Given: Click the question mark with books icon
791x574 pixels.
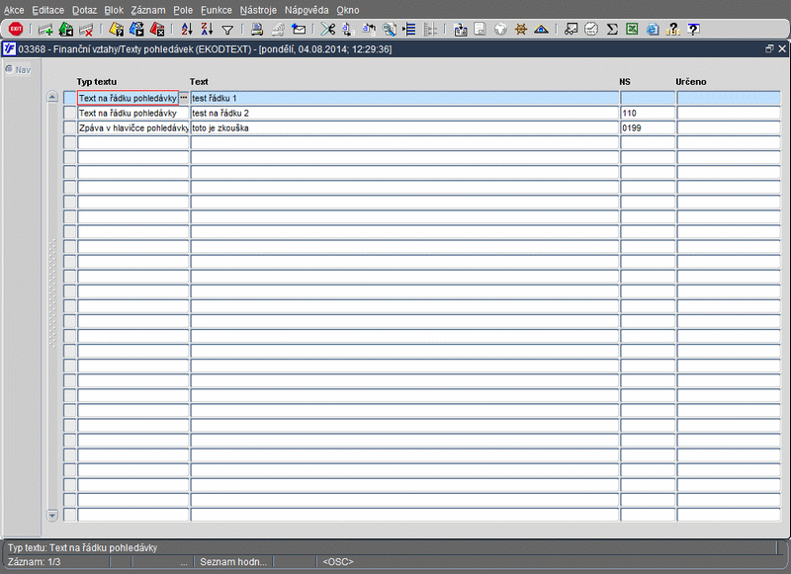Looking at the screenshot, I should pyautogui.click(x=673, y=30).
